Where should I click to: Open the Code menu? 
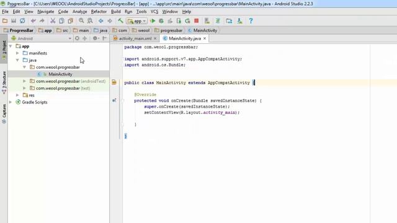[x=63, y=12]
